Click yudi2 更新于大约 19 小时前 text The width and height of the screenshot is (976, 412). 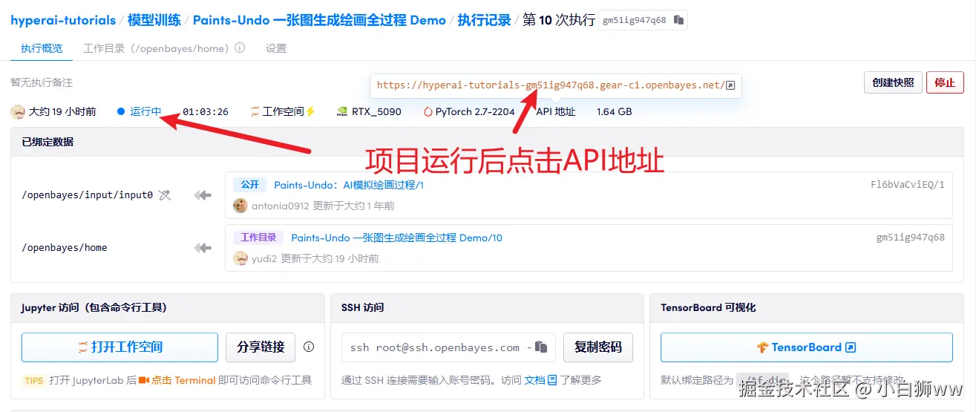(315, 258)
